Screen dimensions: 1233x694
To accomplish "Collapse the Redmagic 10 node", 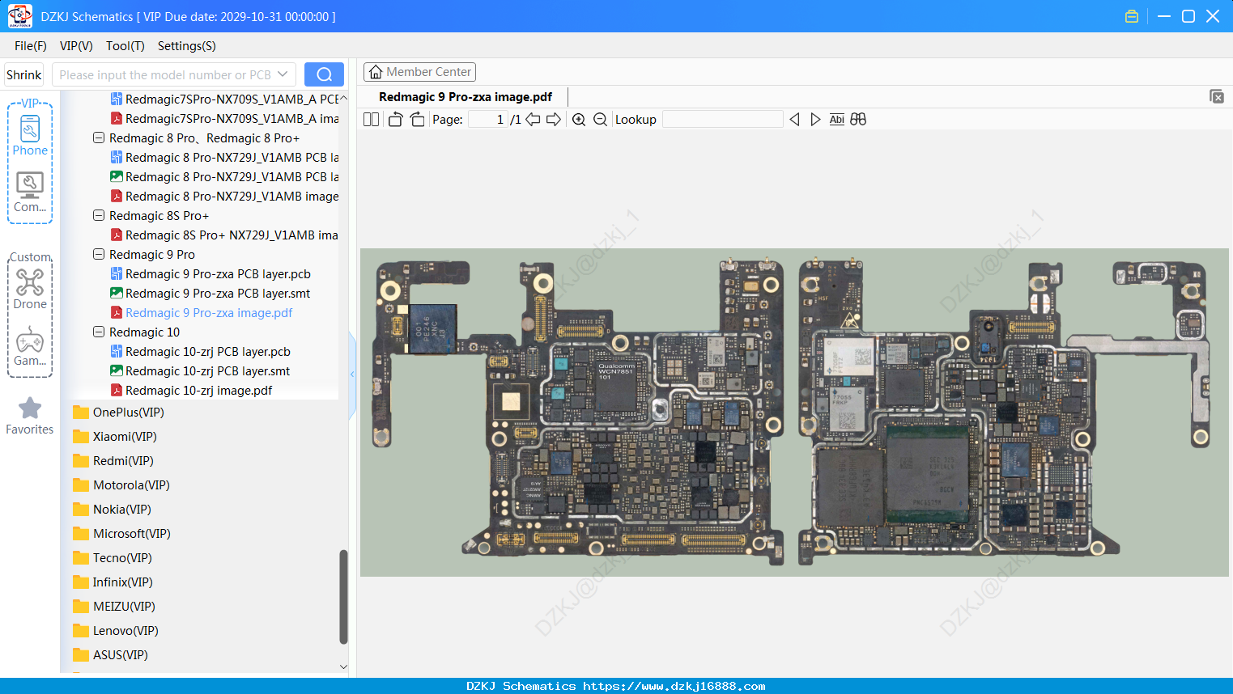I will coord(99,332).
